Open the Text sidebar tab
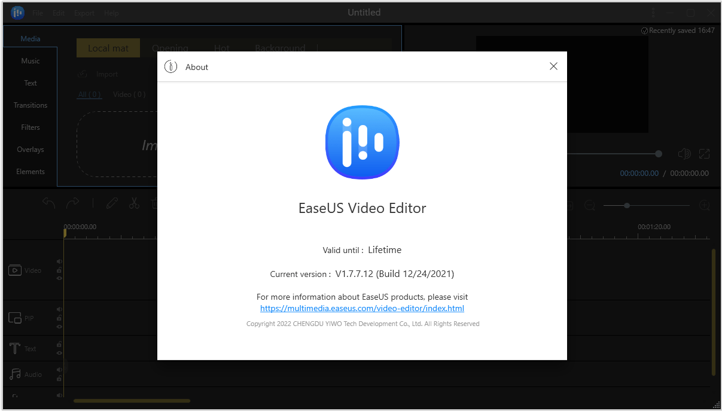 click(x=31, y=83)
